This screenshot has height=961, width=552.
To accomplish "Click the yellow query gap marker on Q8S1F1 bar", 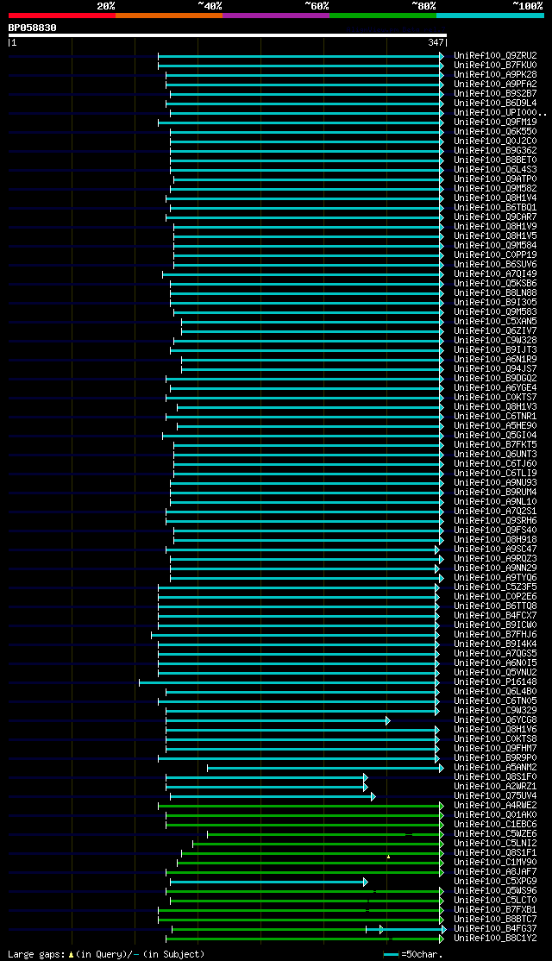I will [x=388, y=856].
